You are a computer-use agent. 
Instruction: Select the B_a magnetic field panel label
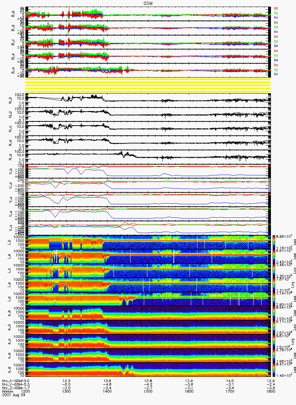pyautogui.click(x=13, y=71)
